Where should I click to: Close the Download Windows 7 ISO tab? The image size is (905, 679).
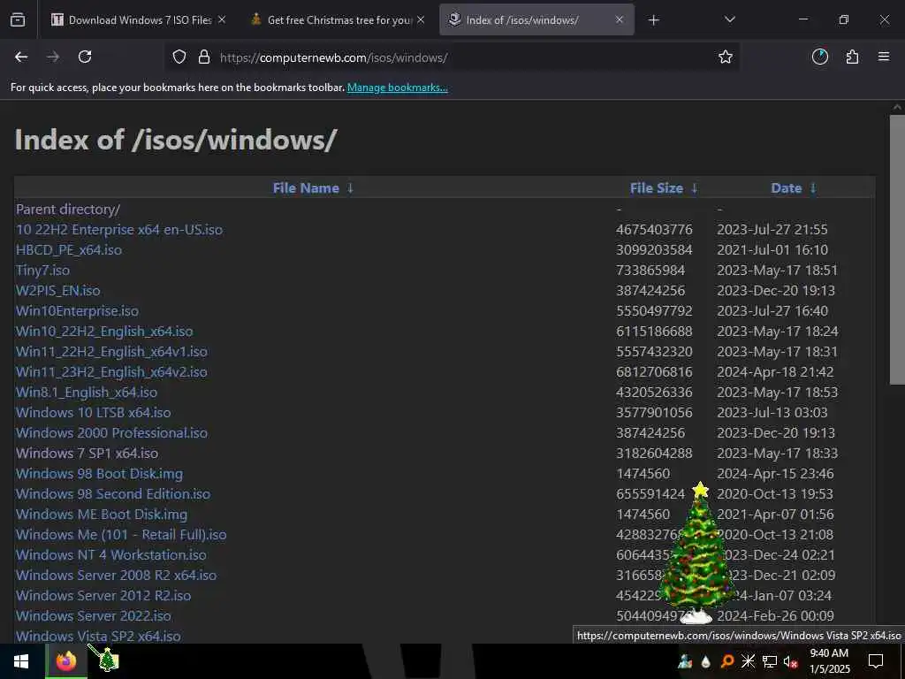[222, 19]
